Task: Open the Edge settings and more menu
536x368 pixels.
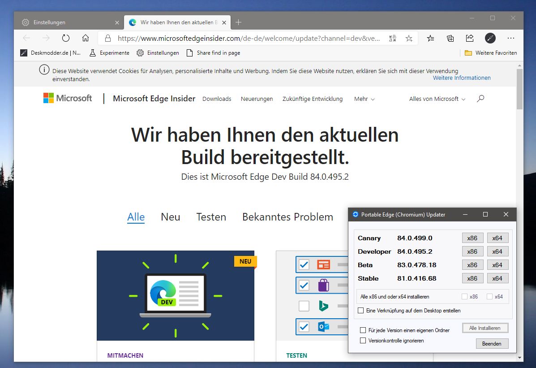Action: (511, 39)
